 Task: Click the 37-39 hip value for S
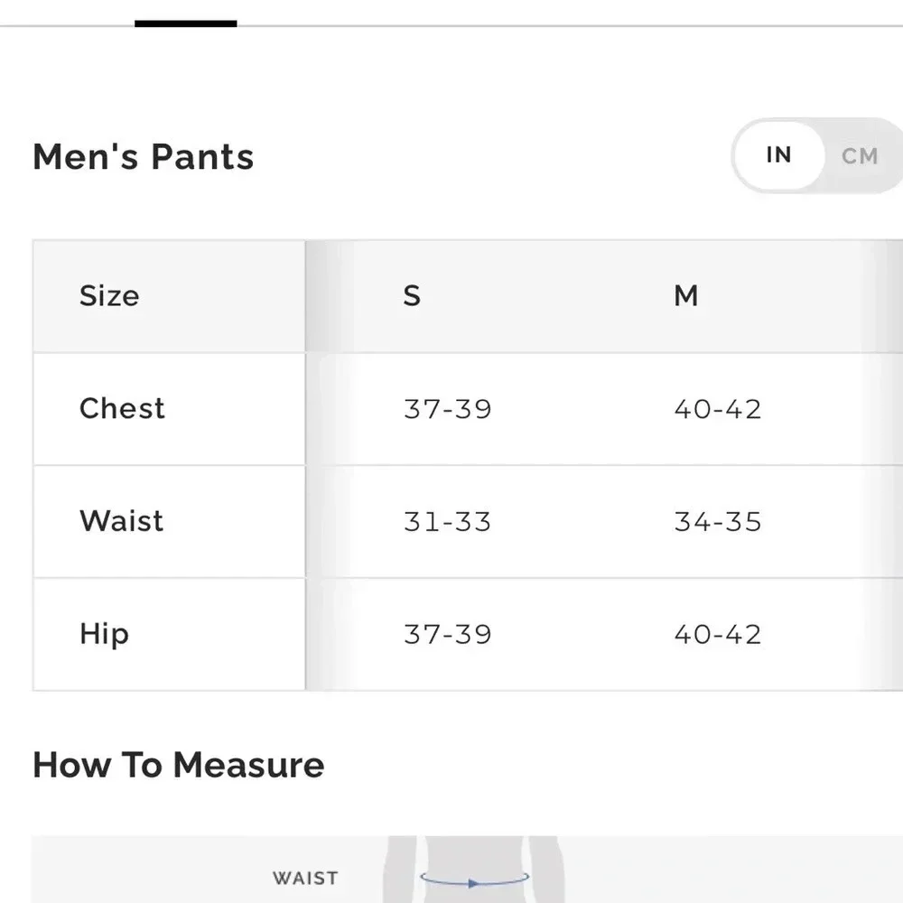pyautogui.click(x=448, y=635)
